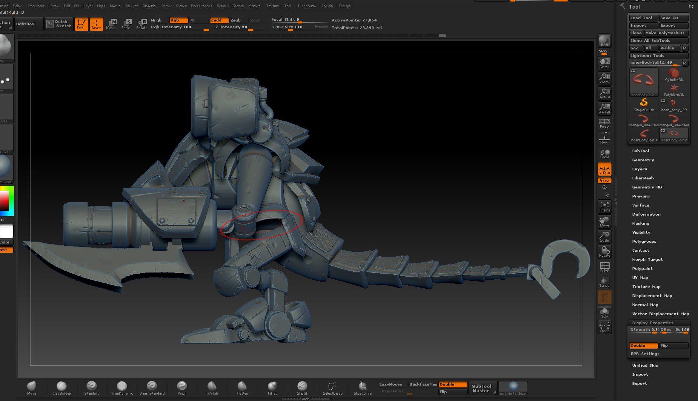
Task: Expand the Deformation subpalette
Action: point(646,214)
